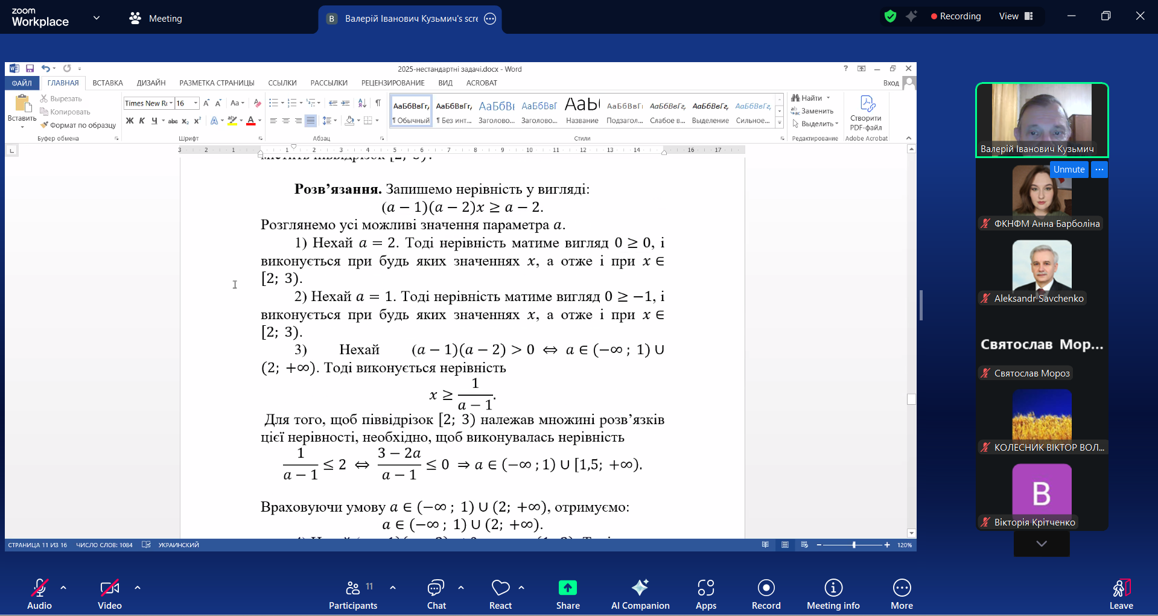
Task: Open the View layout dropdown
Action: pos(1016,16)
